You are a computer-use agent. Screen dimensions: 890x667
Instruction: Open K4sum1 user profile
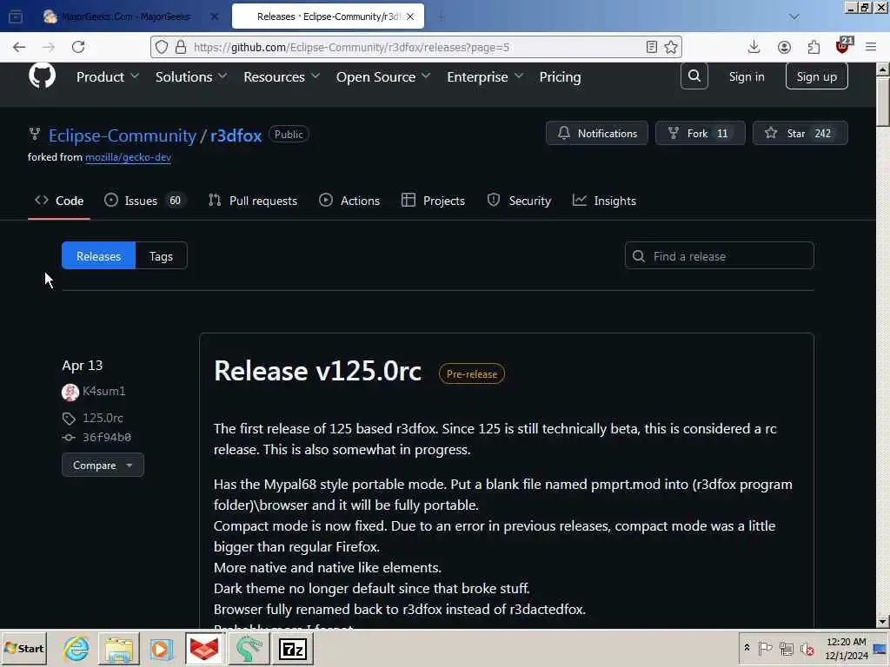point(104,392)
